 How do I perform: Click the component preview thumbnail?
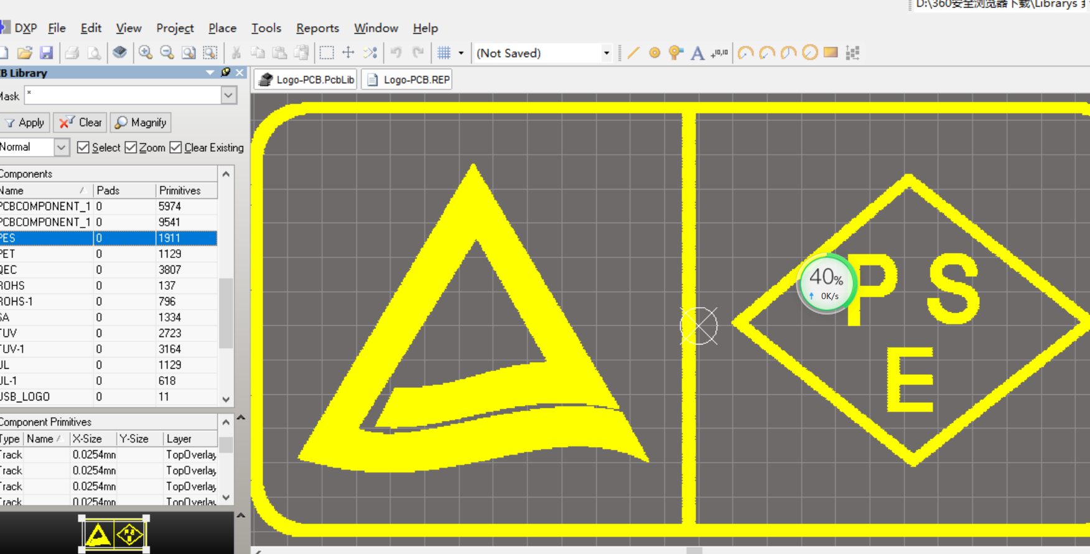(114, 534)
